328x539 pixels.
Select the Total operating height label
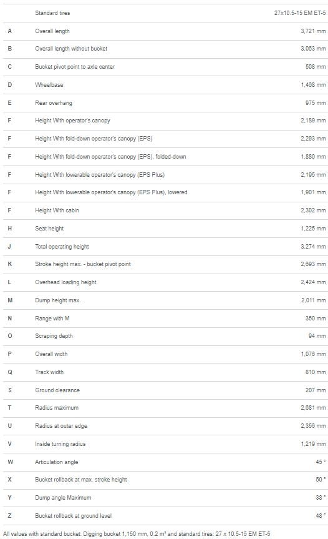point(62,247)
